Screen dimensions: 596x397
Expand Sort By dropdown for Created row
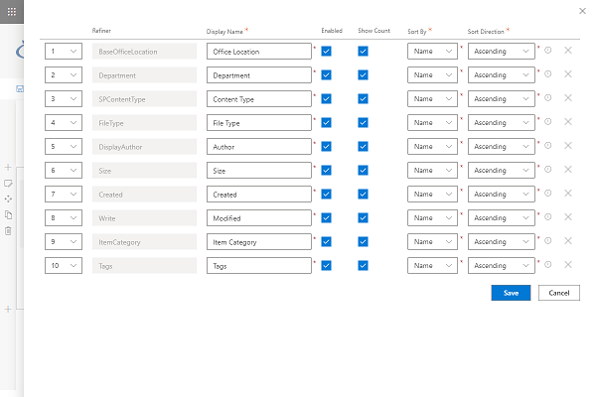click(432, 195)
